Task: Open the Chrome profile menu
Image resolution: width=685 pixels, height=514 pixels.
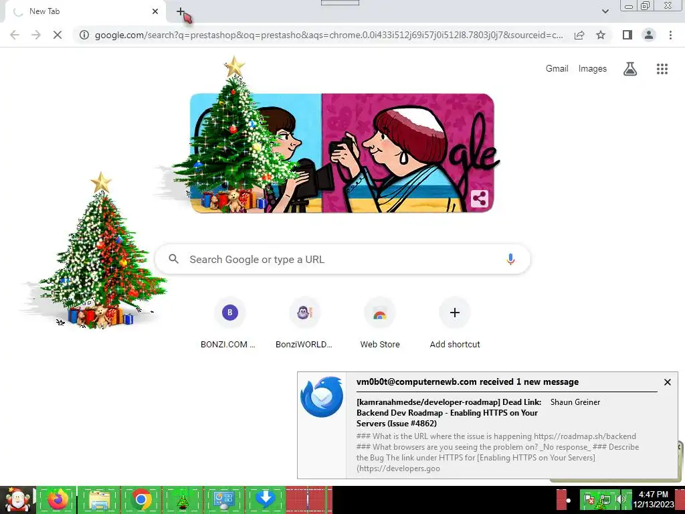Action: click(649, 35)
